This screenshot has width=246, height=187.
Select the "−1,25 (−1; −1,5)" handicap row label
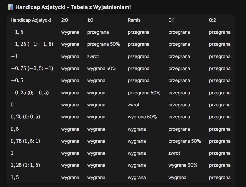(32, 44)
